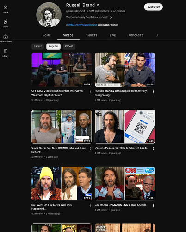Select the Popular sort chip
Screen dimensions: 186x232
pyautogui.click(x=53, y=46)
